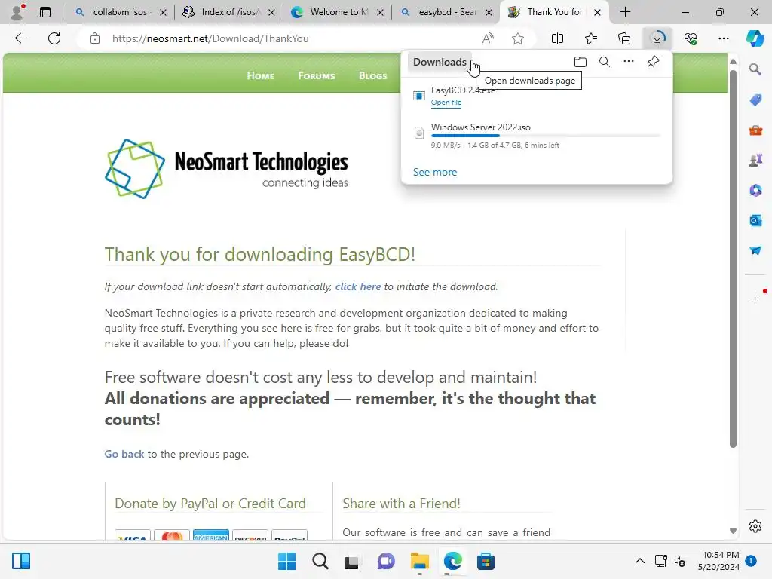Open the Favorites list icon
Image resolution: width=772 pixels, height=579 pixels.
click(591, 38)
